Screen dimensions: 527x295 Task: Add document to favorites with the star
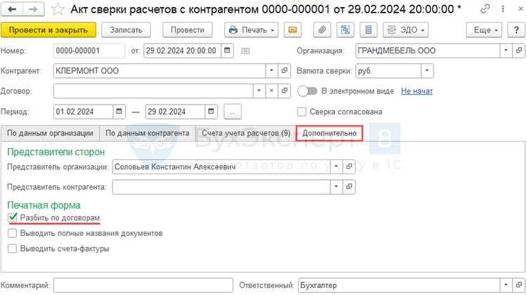tap(58, 9)
